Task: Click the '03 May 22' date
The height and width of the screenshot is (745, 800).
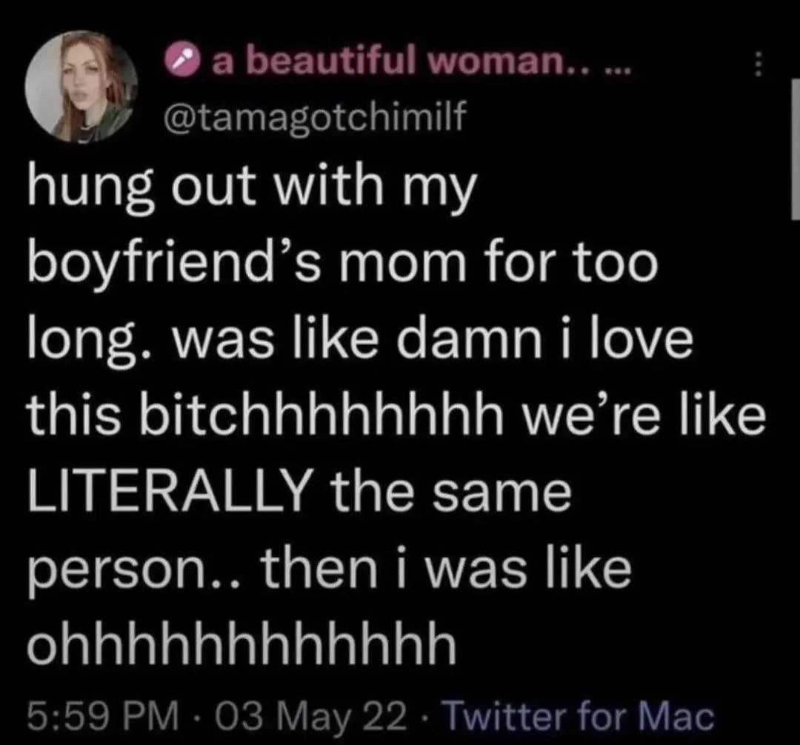Action: point(311,716)
